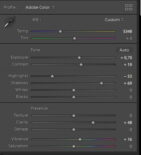
Task: Select the White Balance eyedropper tool
Action: point(9,22)
